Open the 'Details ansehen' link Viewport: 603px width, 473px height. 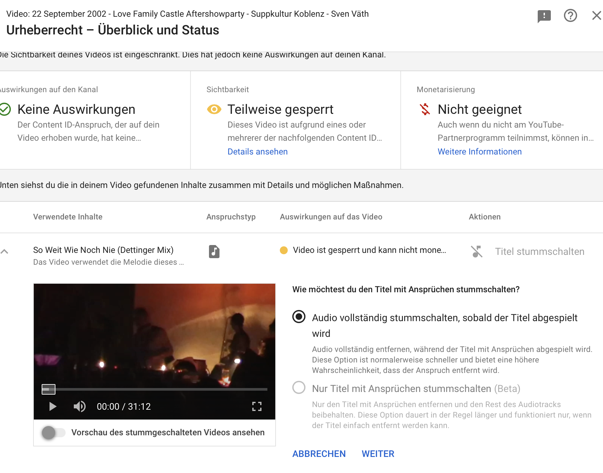point(258,152)
